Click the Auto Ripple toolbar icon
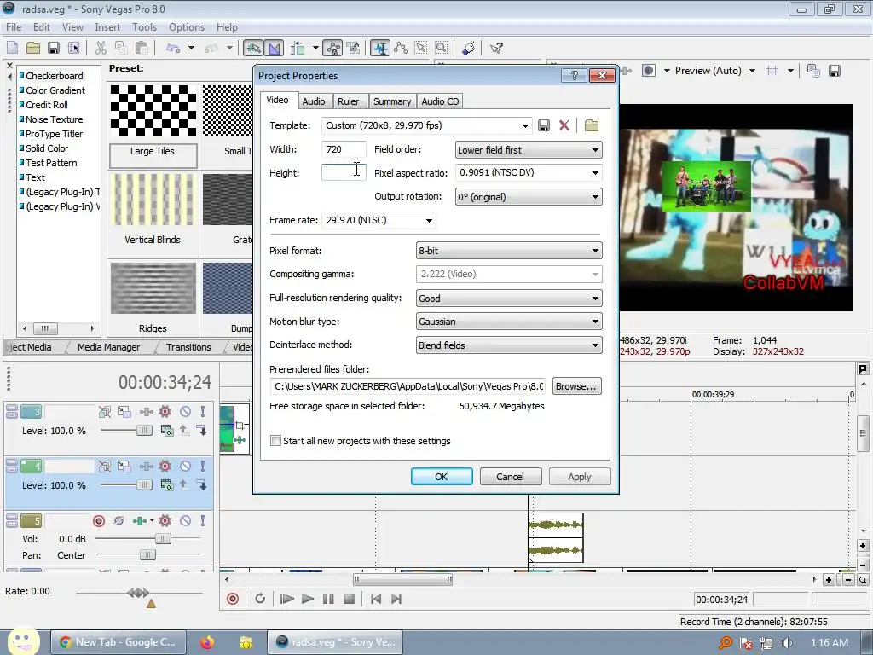This screenshot has height=655, width=873. 298,48
